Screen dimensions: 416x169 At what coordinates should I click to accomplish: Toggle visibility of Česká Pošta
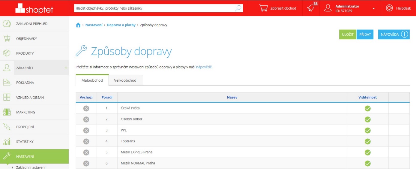(x=368, y=108)
